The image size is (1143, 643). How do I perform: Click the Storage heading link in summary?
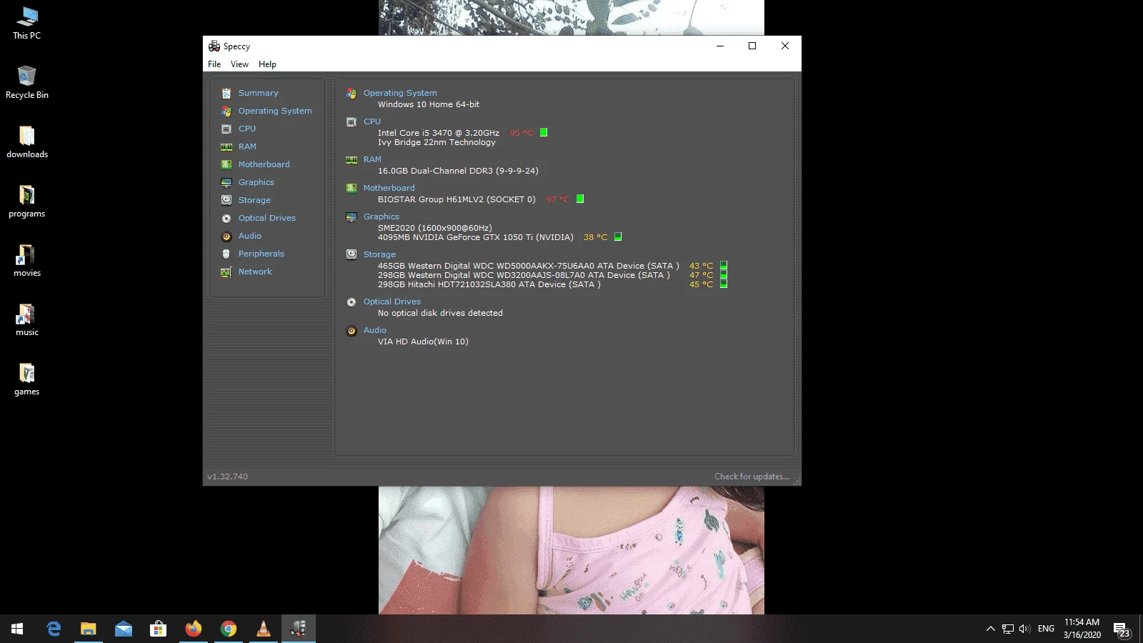(379, 254)
